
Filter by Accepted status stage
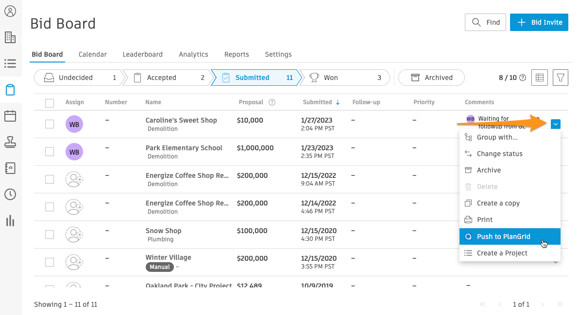169,78
